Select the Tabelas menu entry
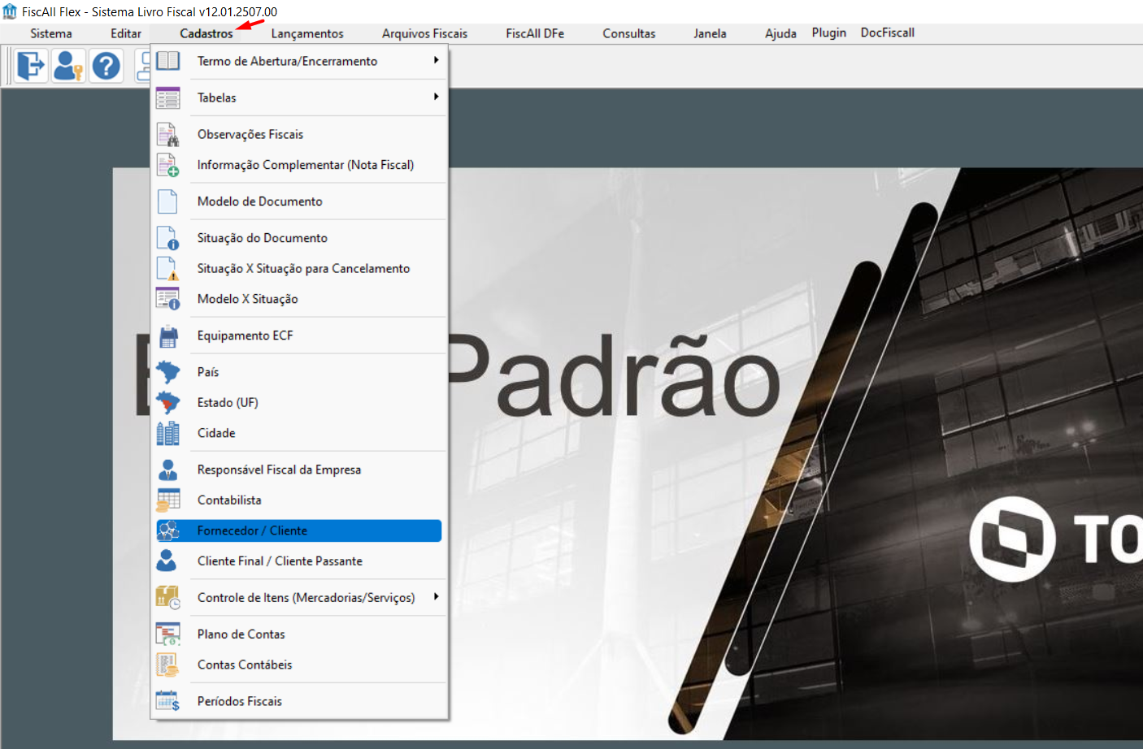 click(299, 97)
